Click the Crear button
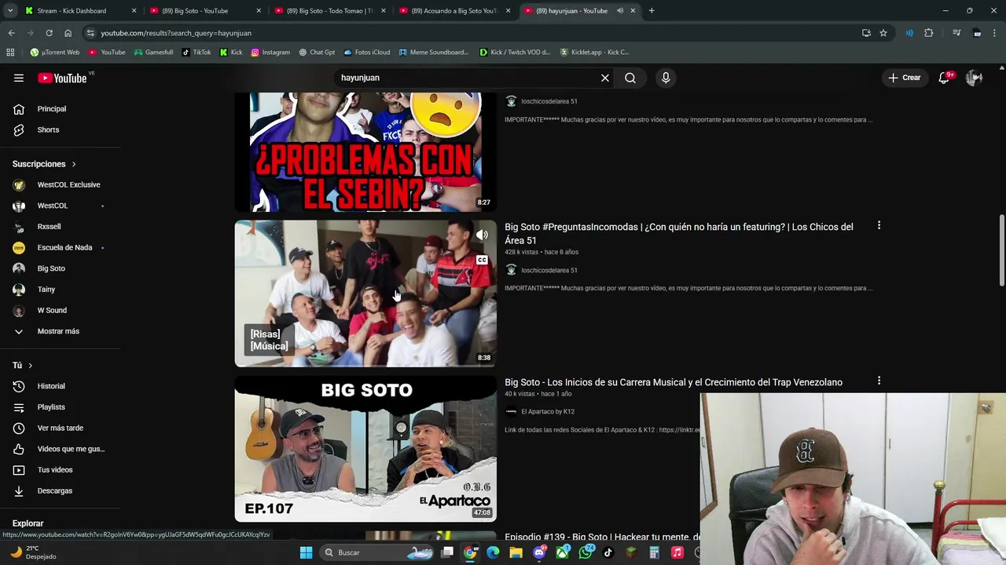Image resolution: width=1006 pixels, height=565 pixels. point(905,78)
